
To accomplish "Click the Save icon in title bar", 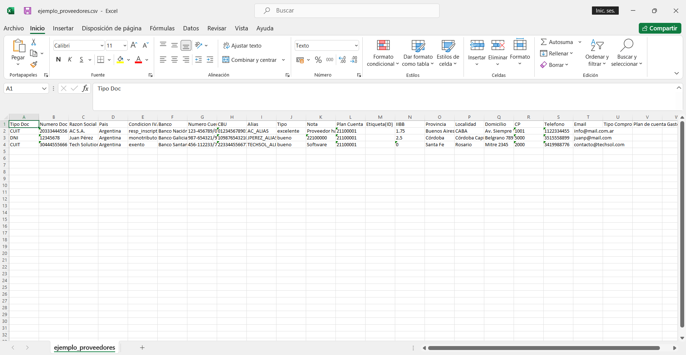I will tap(28, 11).
